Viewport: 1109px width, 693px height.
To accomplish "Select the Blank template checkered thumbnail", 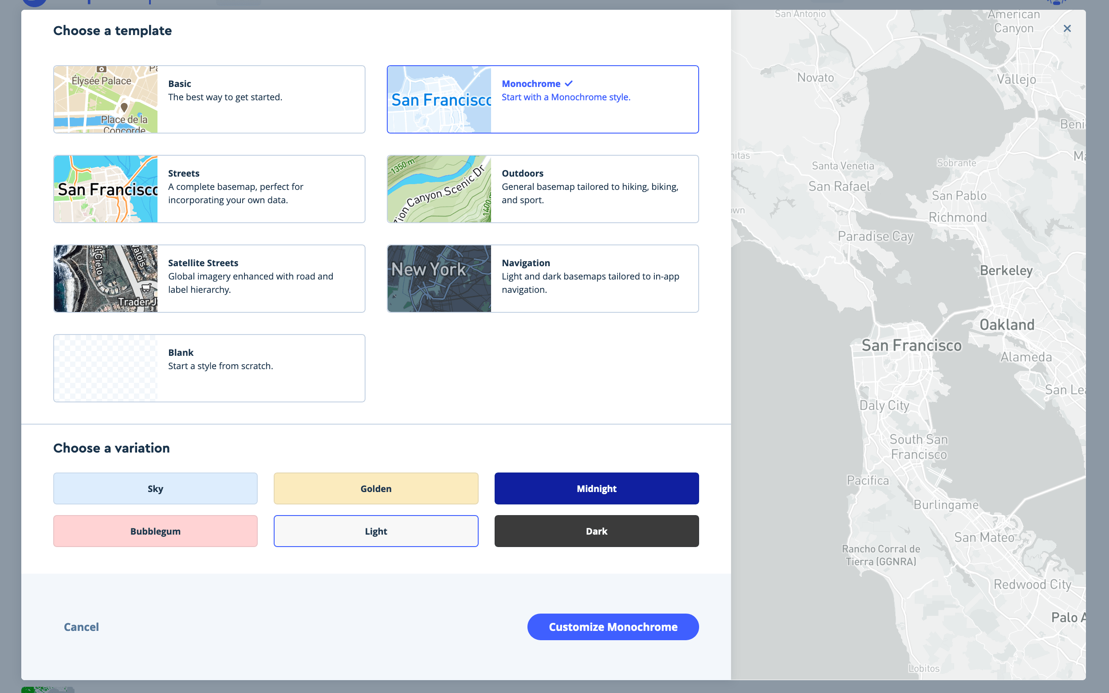I will click(x=106, y=368).
